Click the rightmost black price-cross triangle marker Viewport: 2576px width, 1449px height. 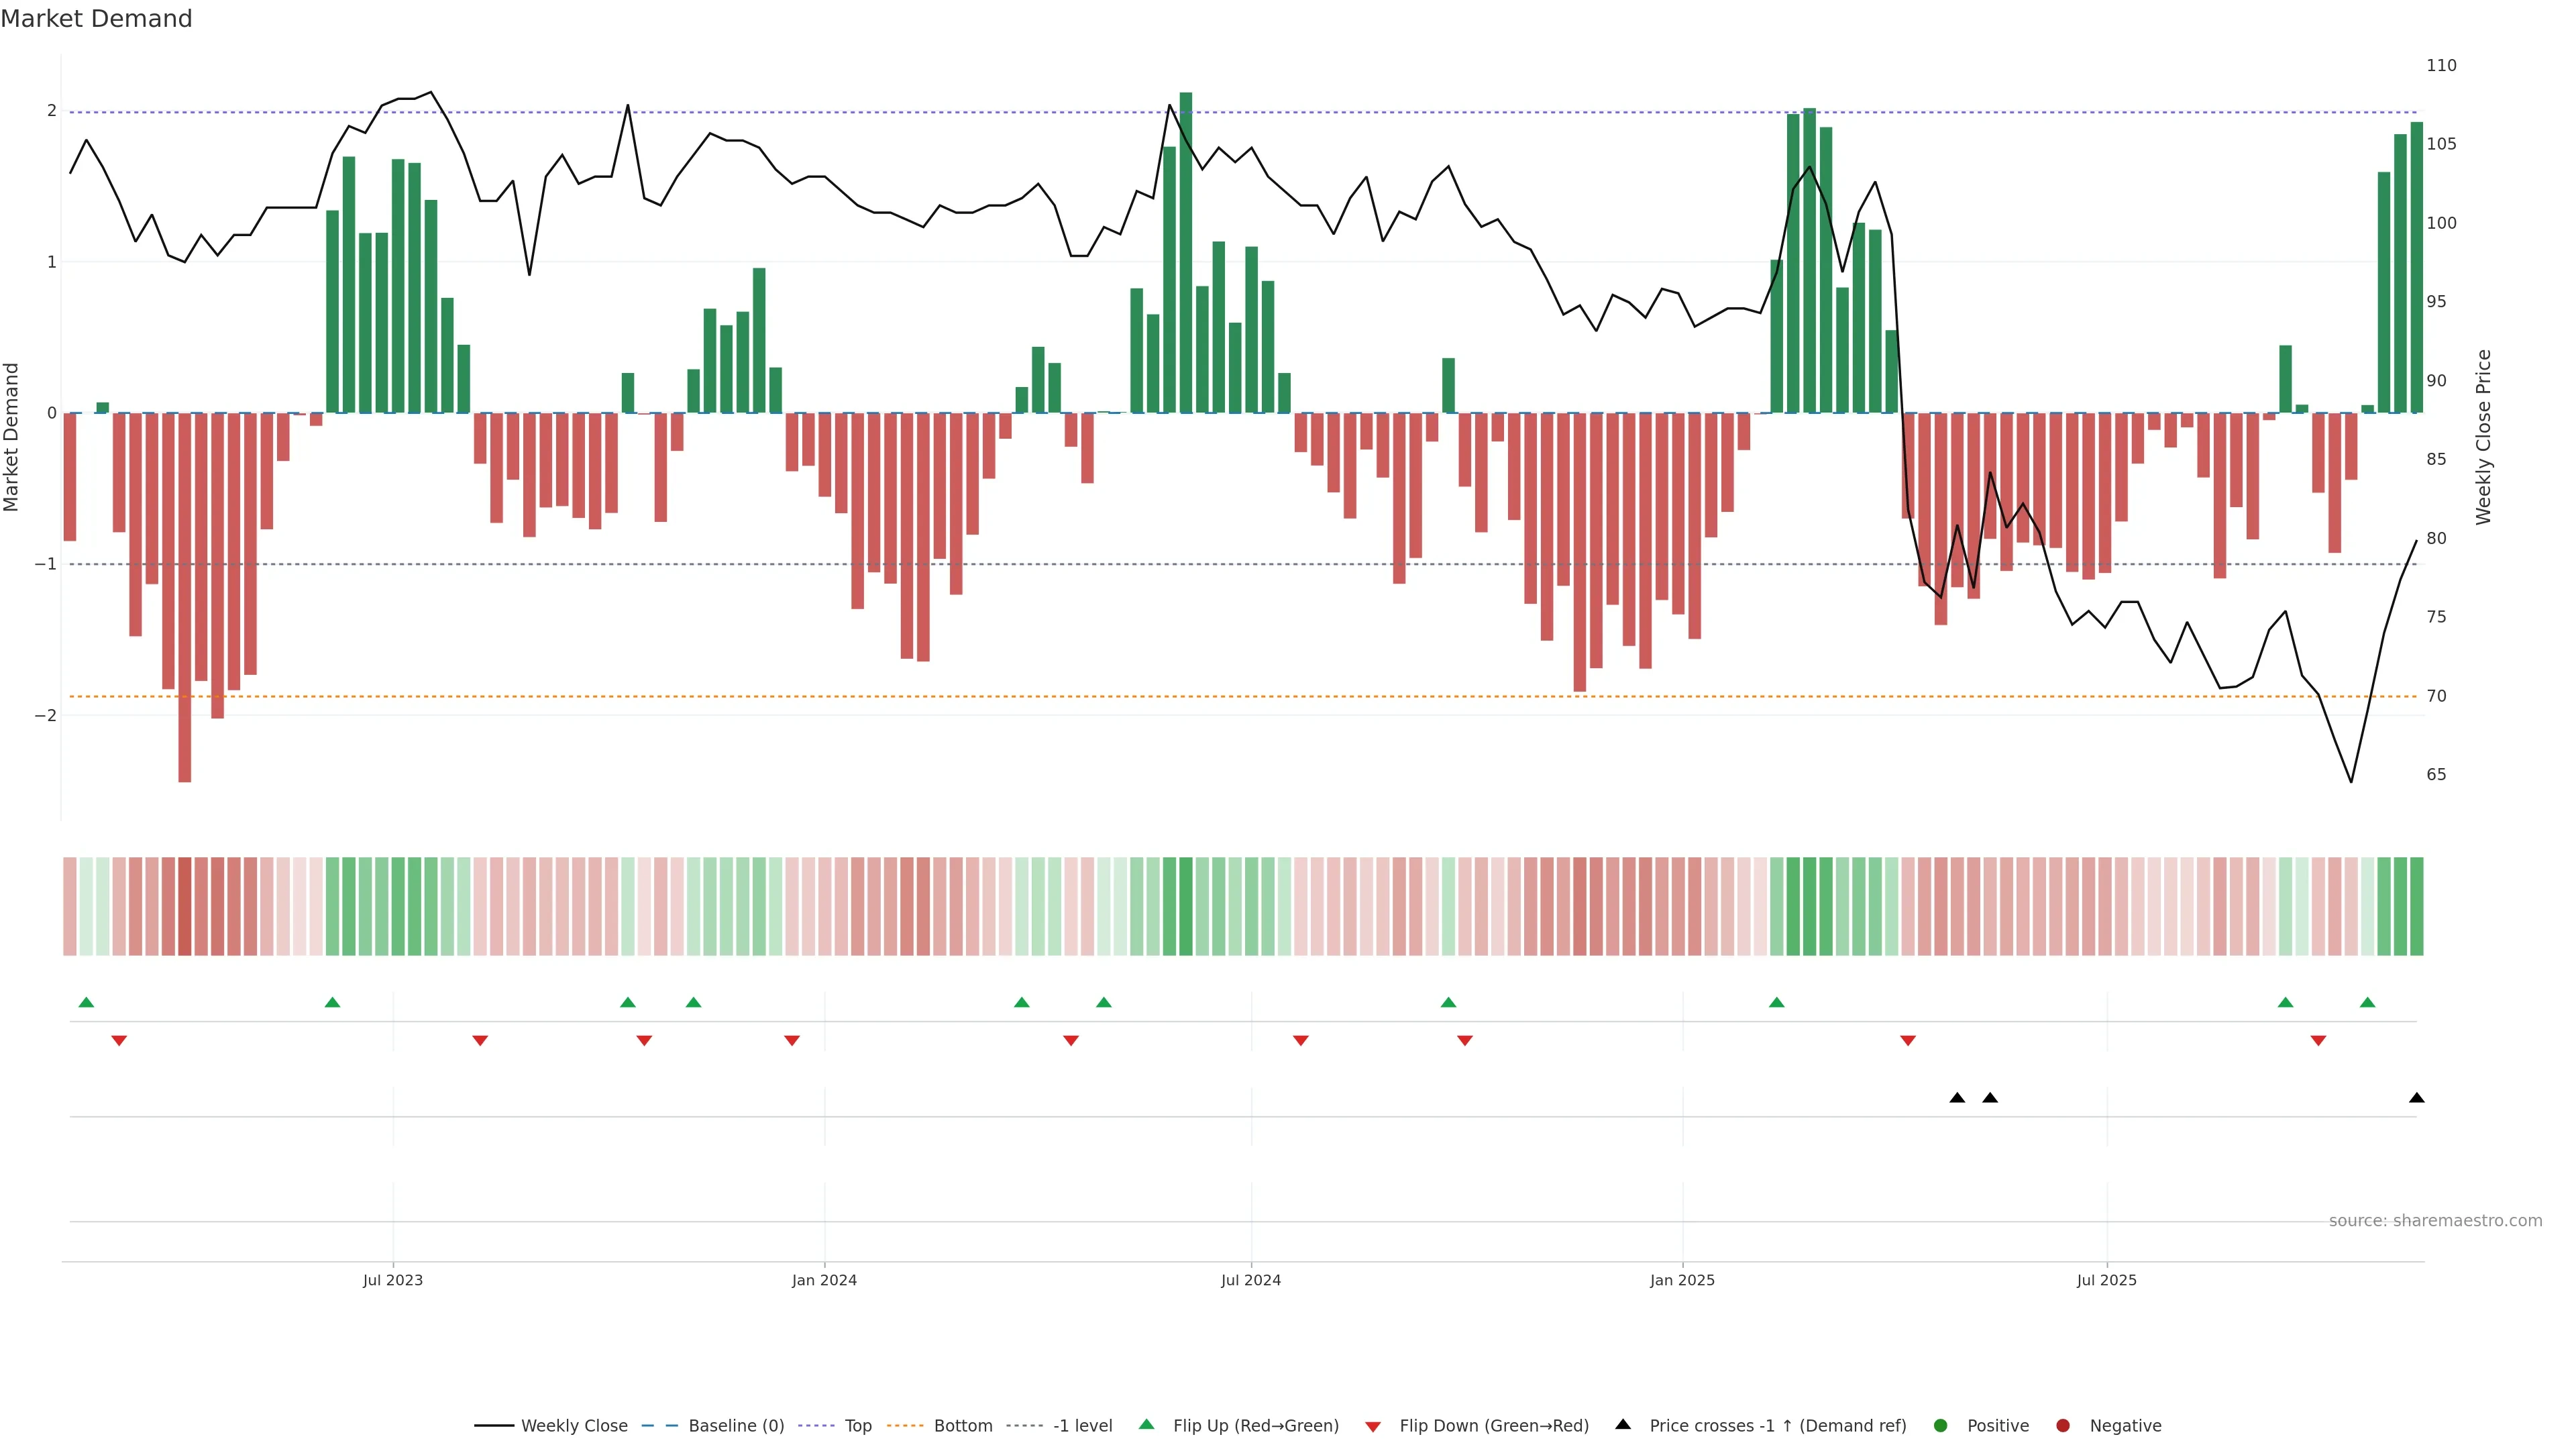2416,1098
